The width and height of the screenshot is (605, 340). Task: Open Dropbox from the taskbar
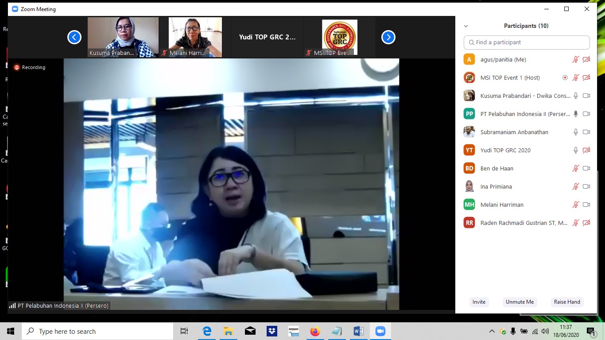coord(271,331)
